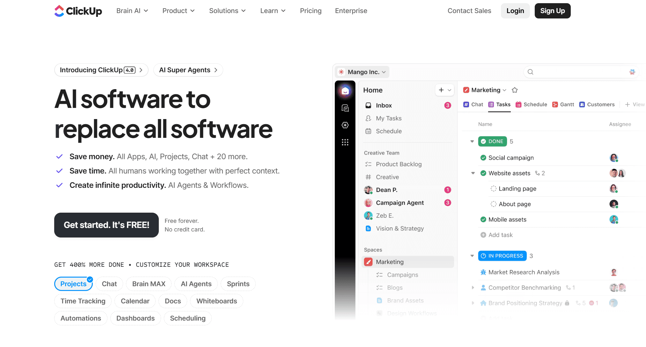646x347 pixels.
Task: Toggle the Mobile assets done checkmark
Action: coord(483,220)
